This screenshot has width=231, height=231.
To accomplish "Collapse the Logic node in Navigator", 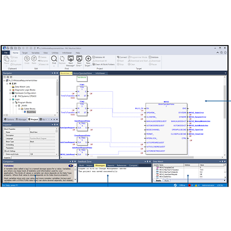I will [x=10, y=99].
